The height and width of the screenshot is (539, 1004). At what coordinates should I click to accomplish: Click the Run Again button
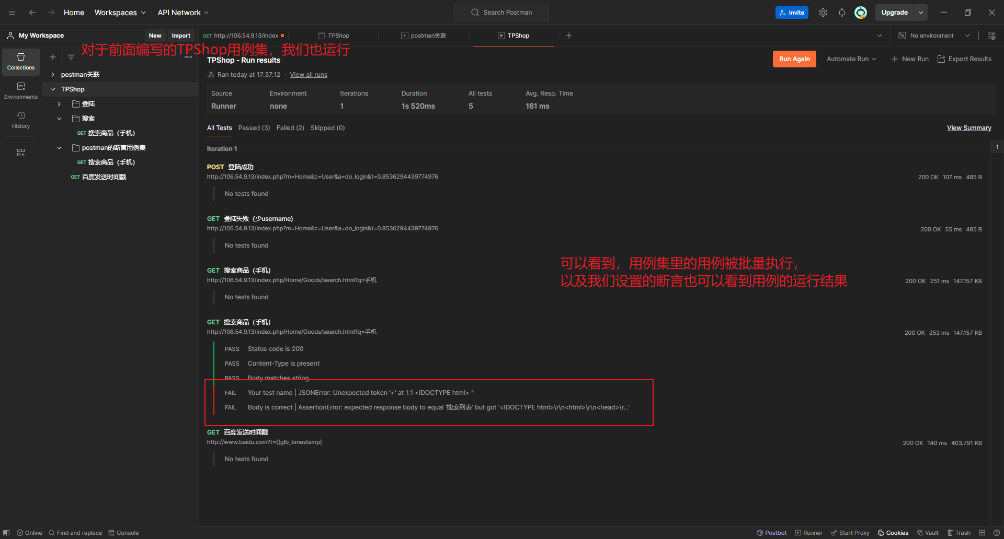click(794, 59)
